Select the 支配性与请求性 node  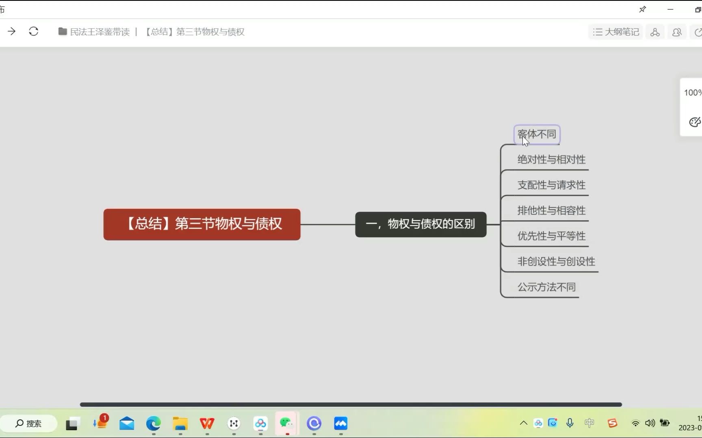551,185
